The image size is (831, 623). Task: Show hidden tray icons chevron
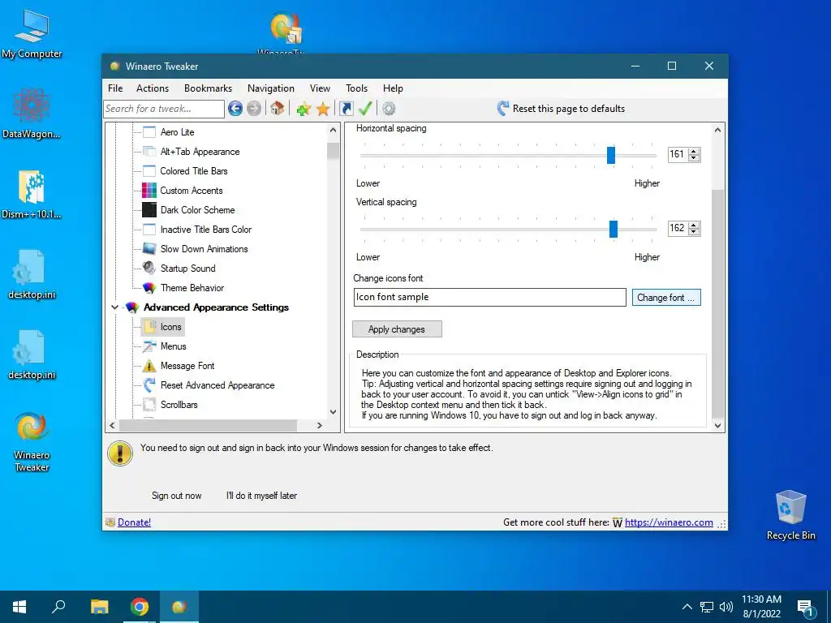[x=687, y=607]
